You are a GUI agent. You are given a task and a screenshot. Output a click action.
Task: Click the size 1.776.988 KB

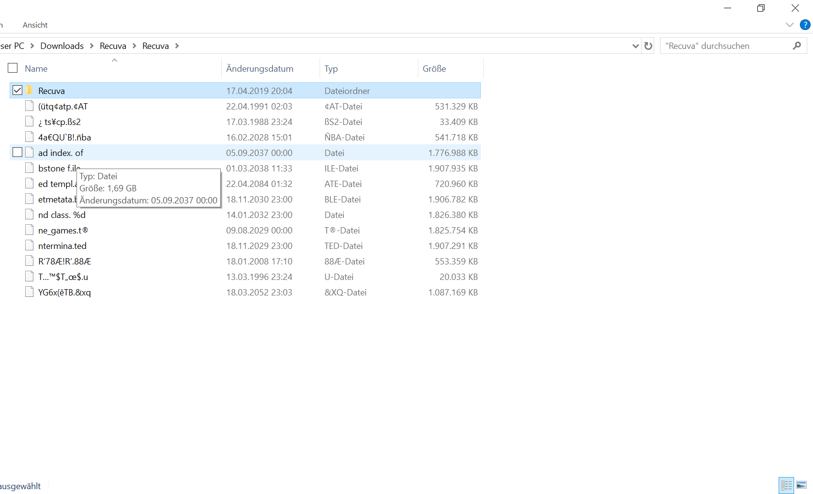click(x=453, y=153)
